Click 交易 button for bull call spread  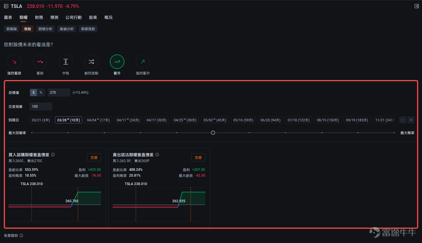click(94, 157)
